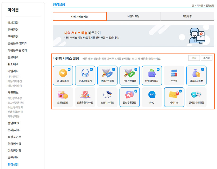Select the 쇼핑포인트 basket icon
The height and width of the screenshot is (169, 217).
pos(63,95)
